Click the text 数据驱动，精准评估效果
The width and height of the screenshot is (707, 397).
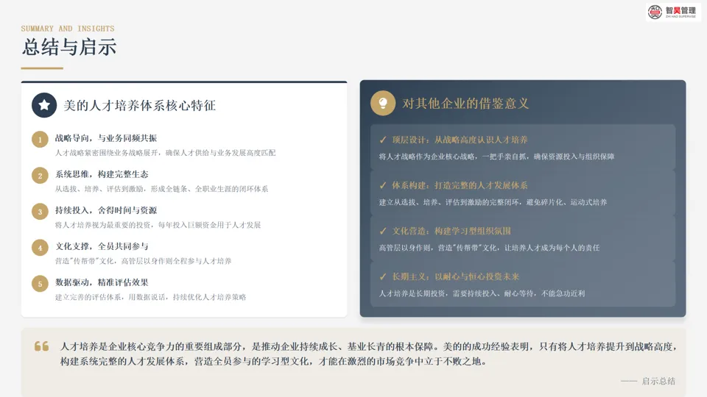[102, 282]
